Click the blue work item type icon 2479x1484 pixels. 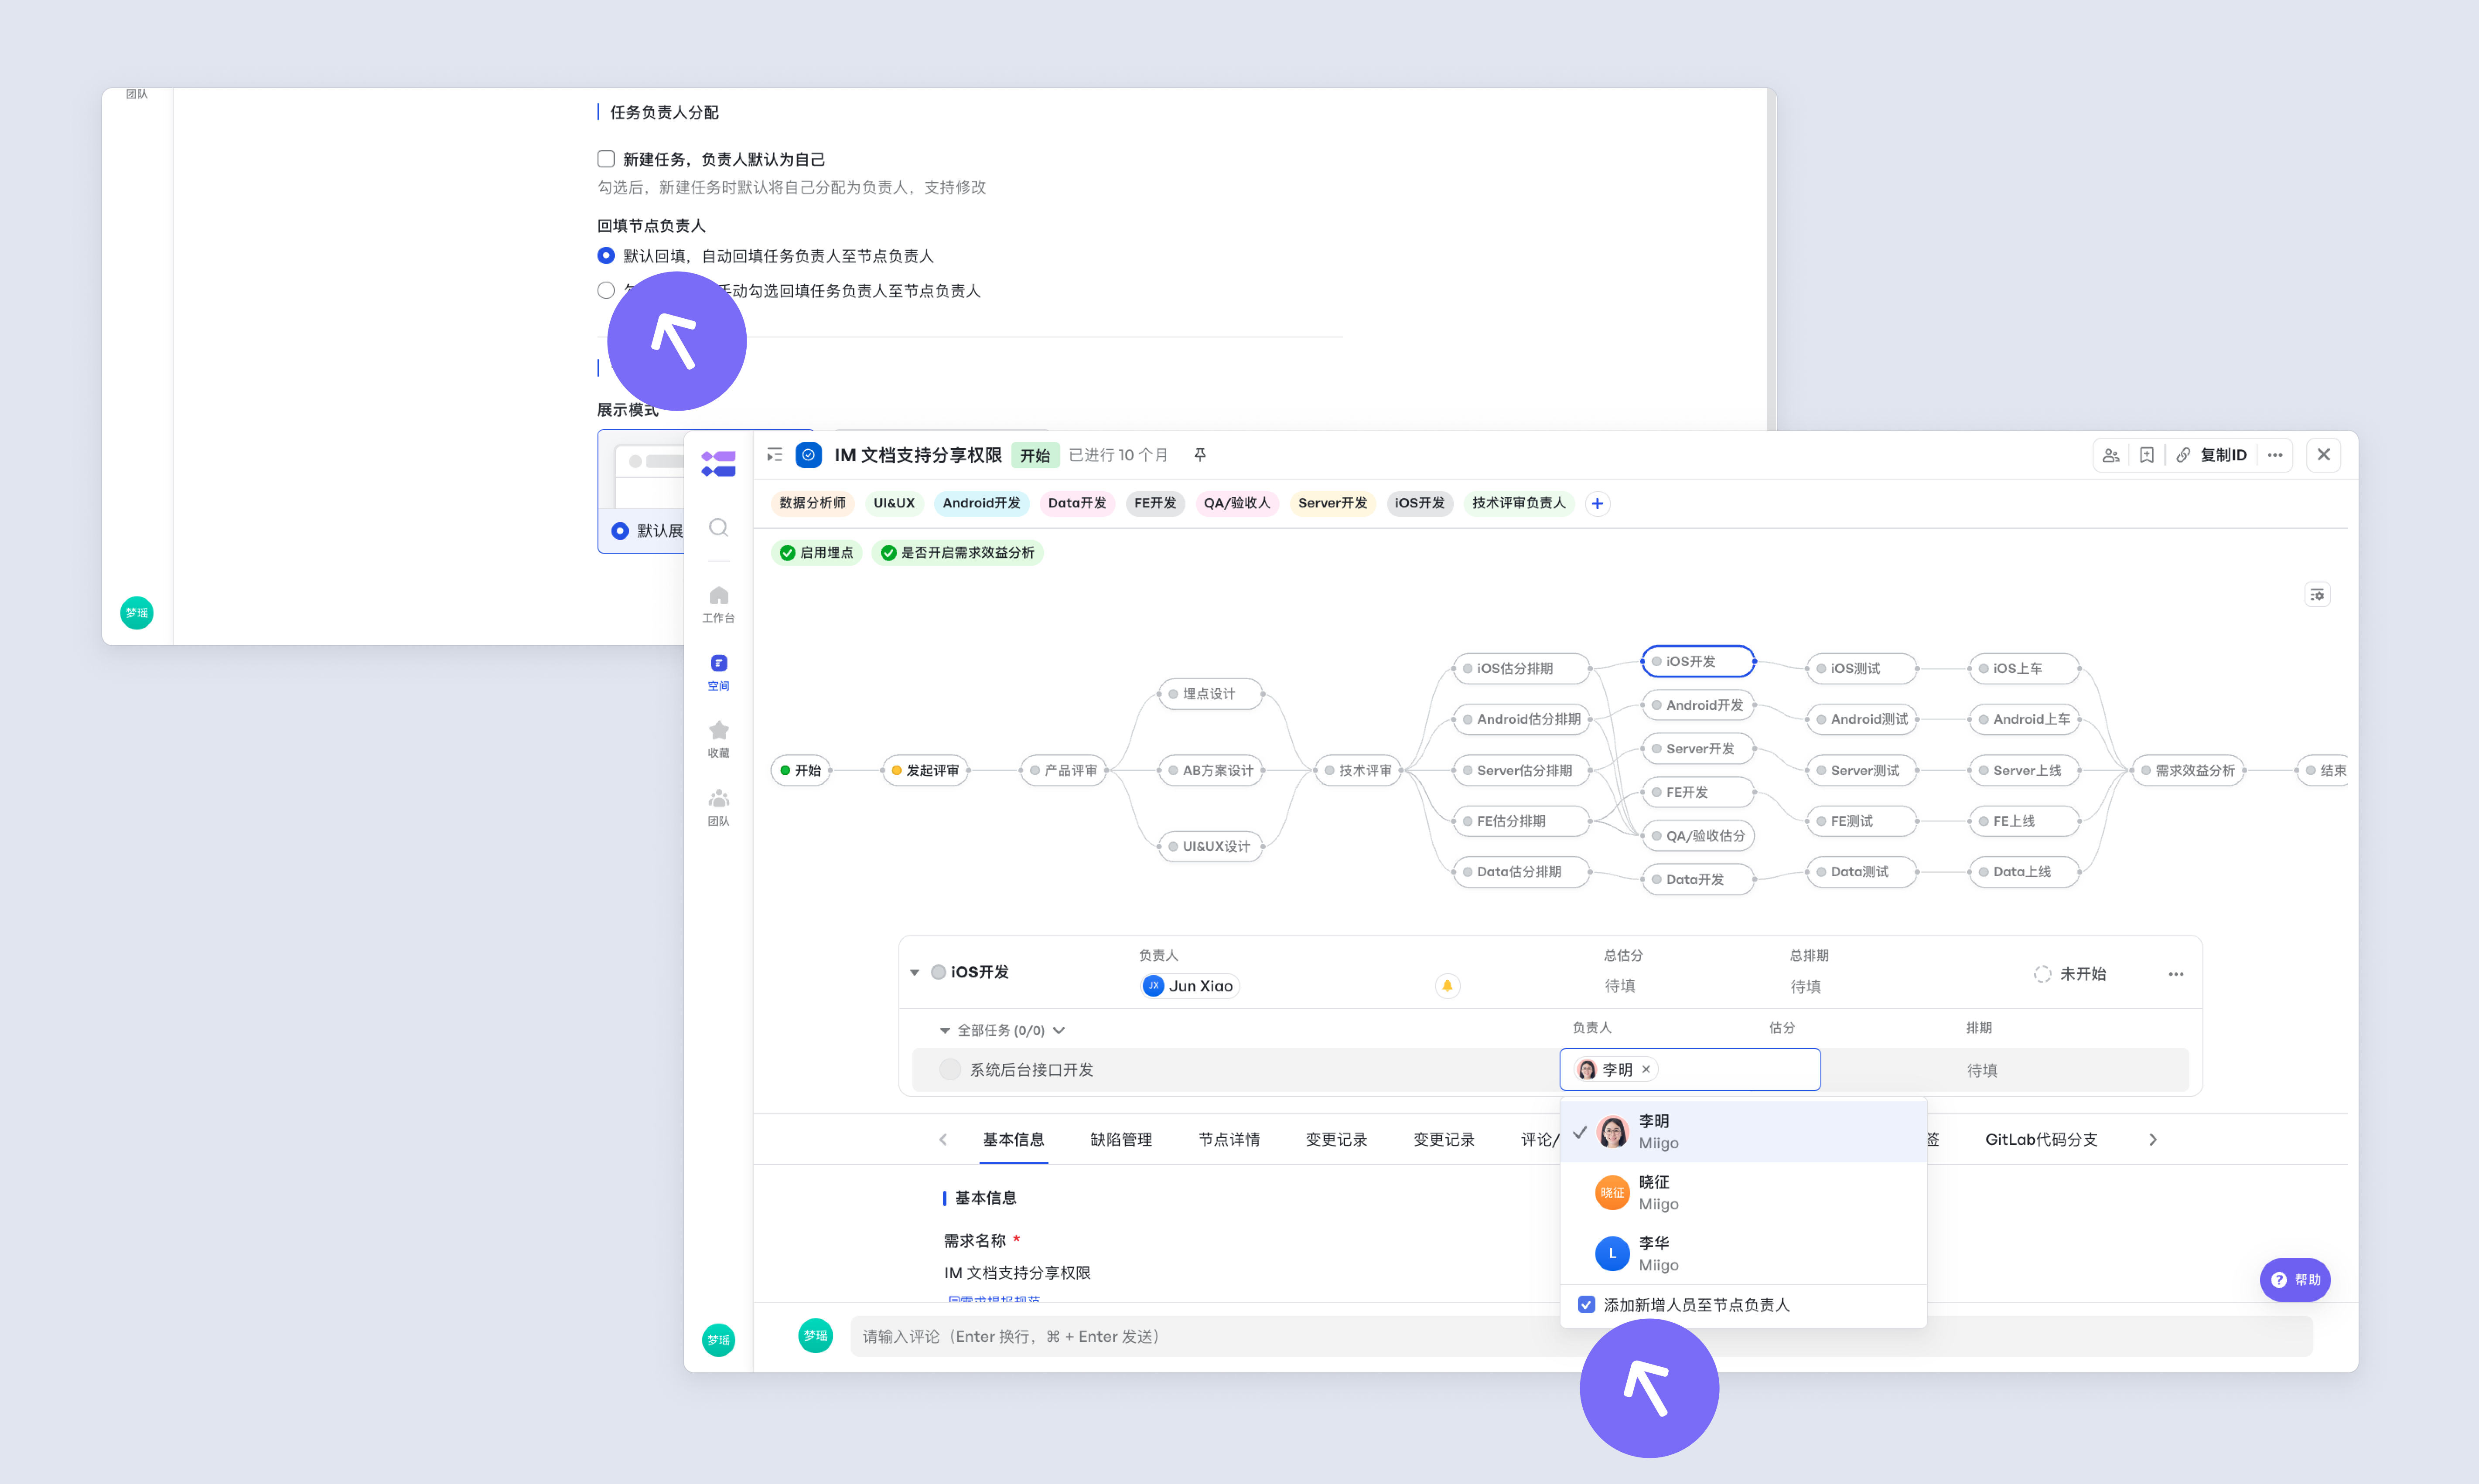(x=808, y=455)
